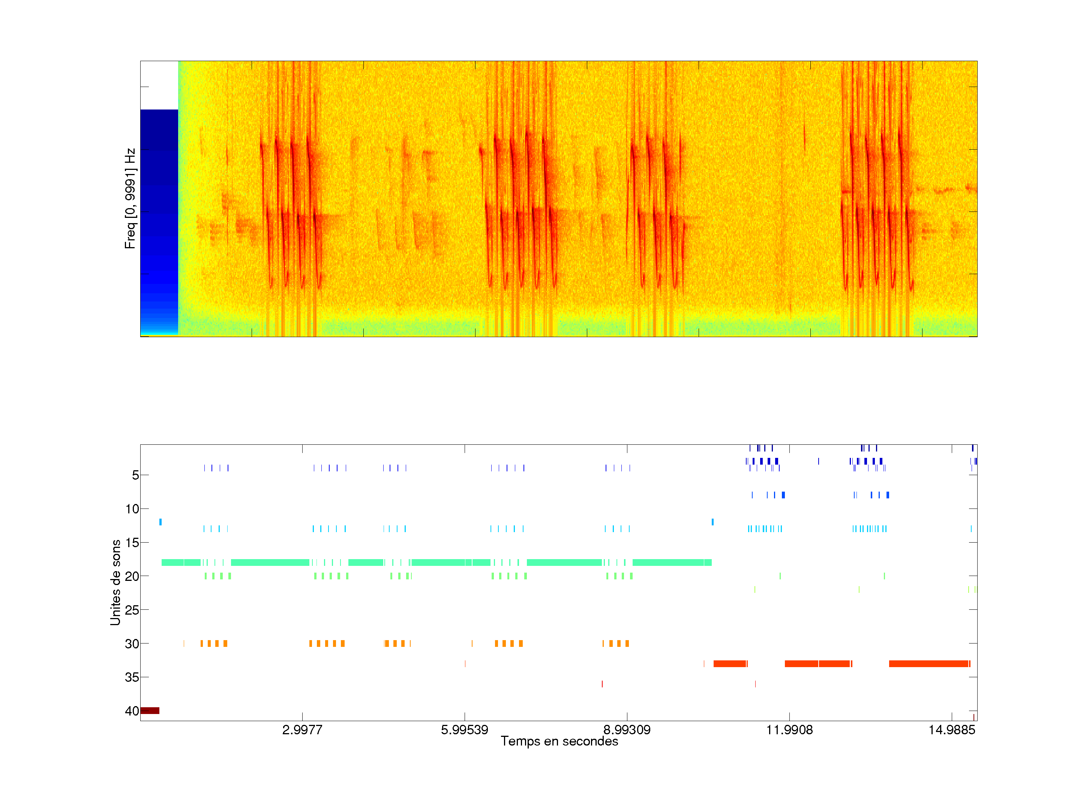This screenshot has width=1080, height=810.
Task: Click the 2.9977 time tick label
Action: coord(302,730)
